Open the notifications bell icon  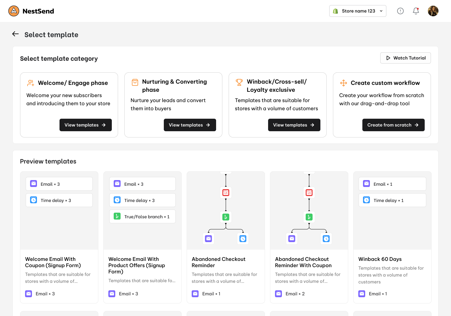tap(416, 11)
